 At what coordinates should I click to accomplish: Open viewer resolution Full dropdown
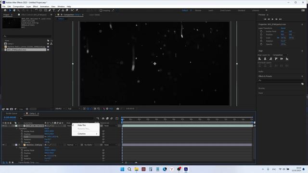point(74,109)
